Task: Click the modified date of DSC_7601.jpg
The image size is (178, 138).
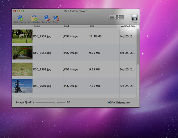Action: tap(127, 86)
